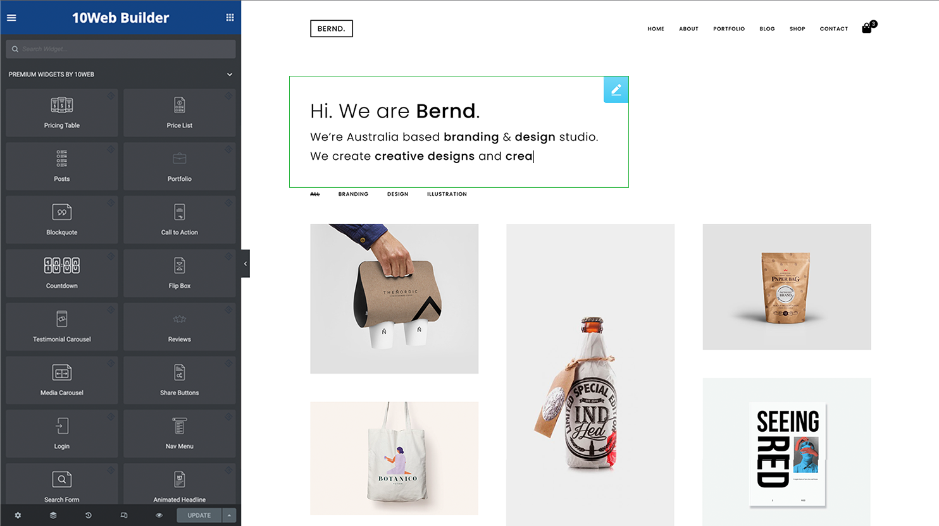
Task: Open the widgets grid icon
Action: tap(230, 18)
